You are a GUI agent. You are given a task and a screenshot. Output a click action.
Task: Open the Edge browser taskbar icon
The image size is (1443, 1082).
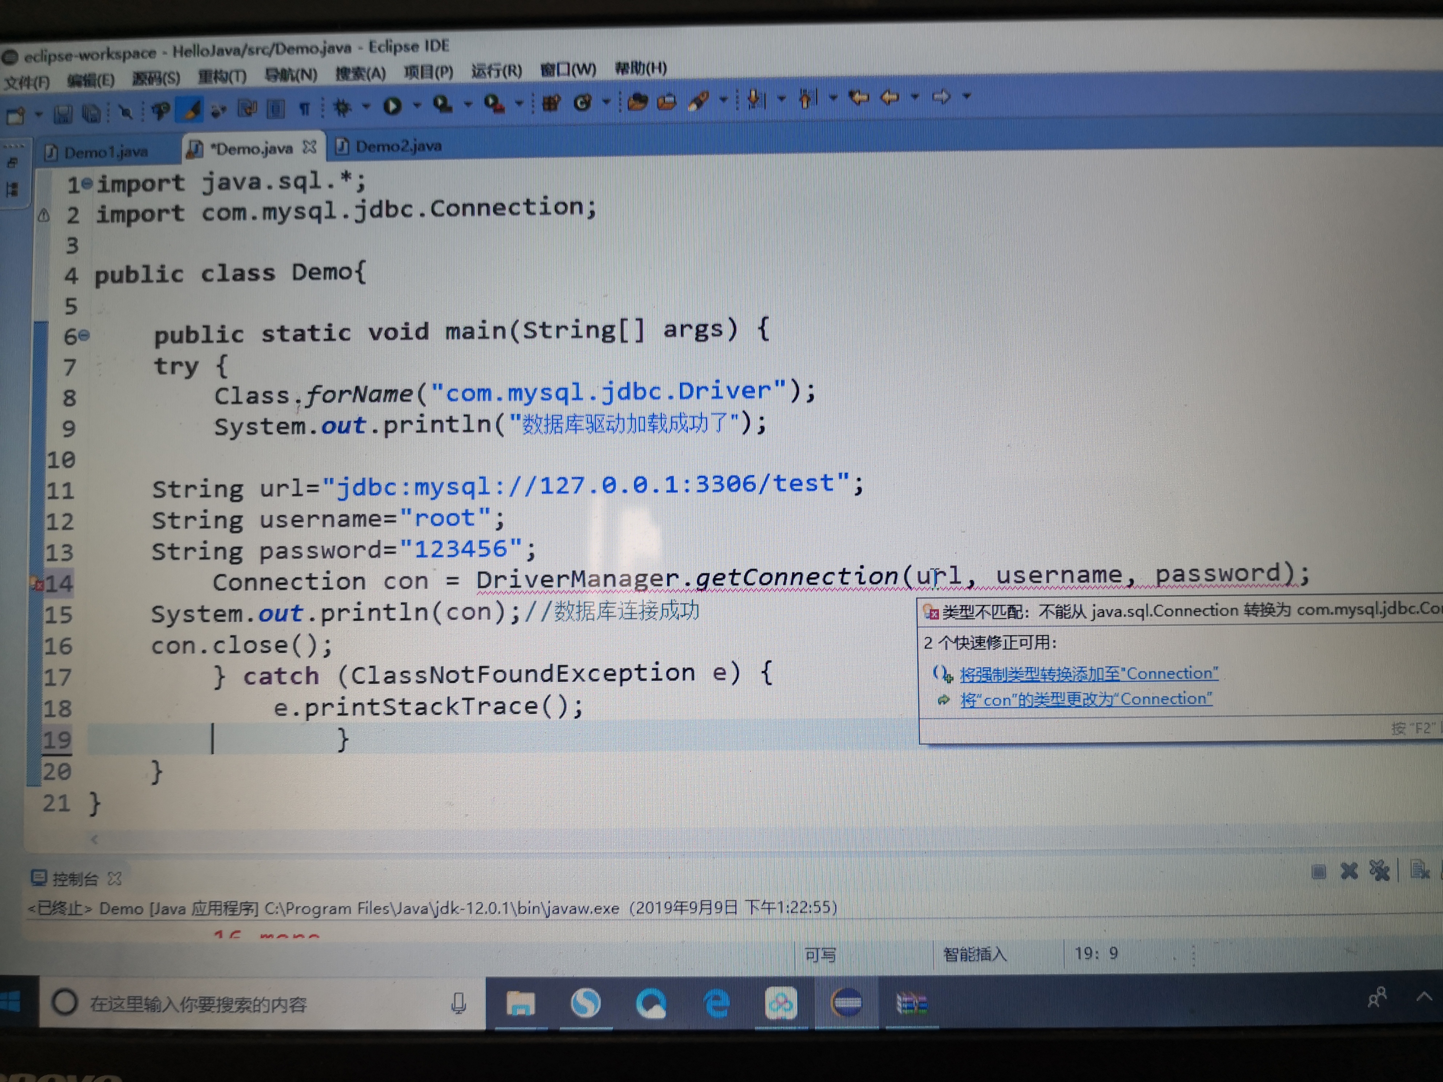717,1003
